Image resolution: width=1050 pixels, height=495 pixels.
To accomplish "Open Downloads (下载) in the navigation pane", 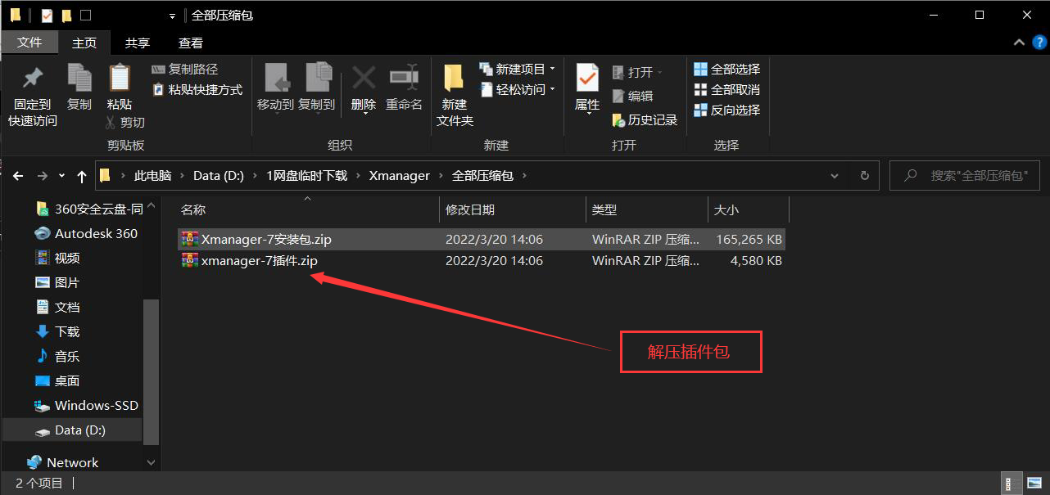I will 57,331.
